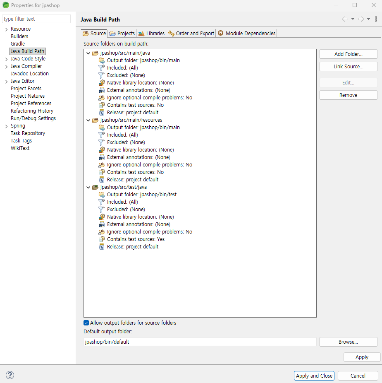Viewport: 382px width, 383px height.
Task: Click the Link Source... button
Action: click(349, 66)
